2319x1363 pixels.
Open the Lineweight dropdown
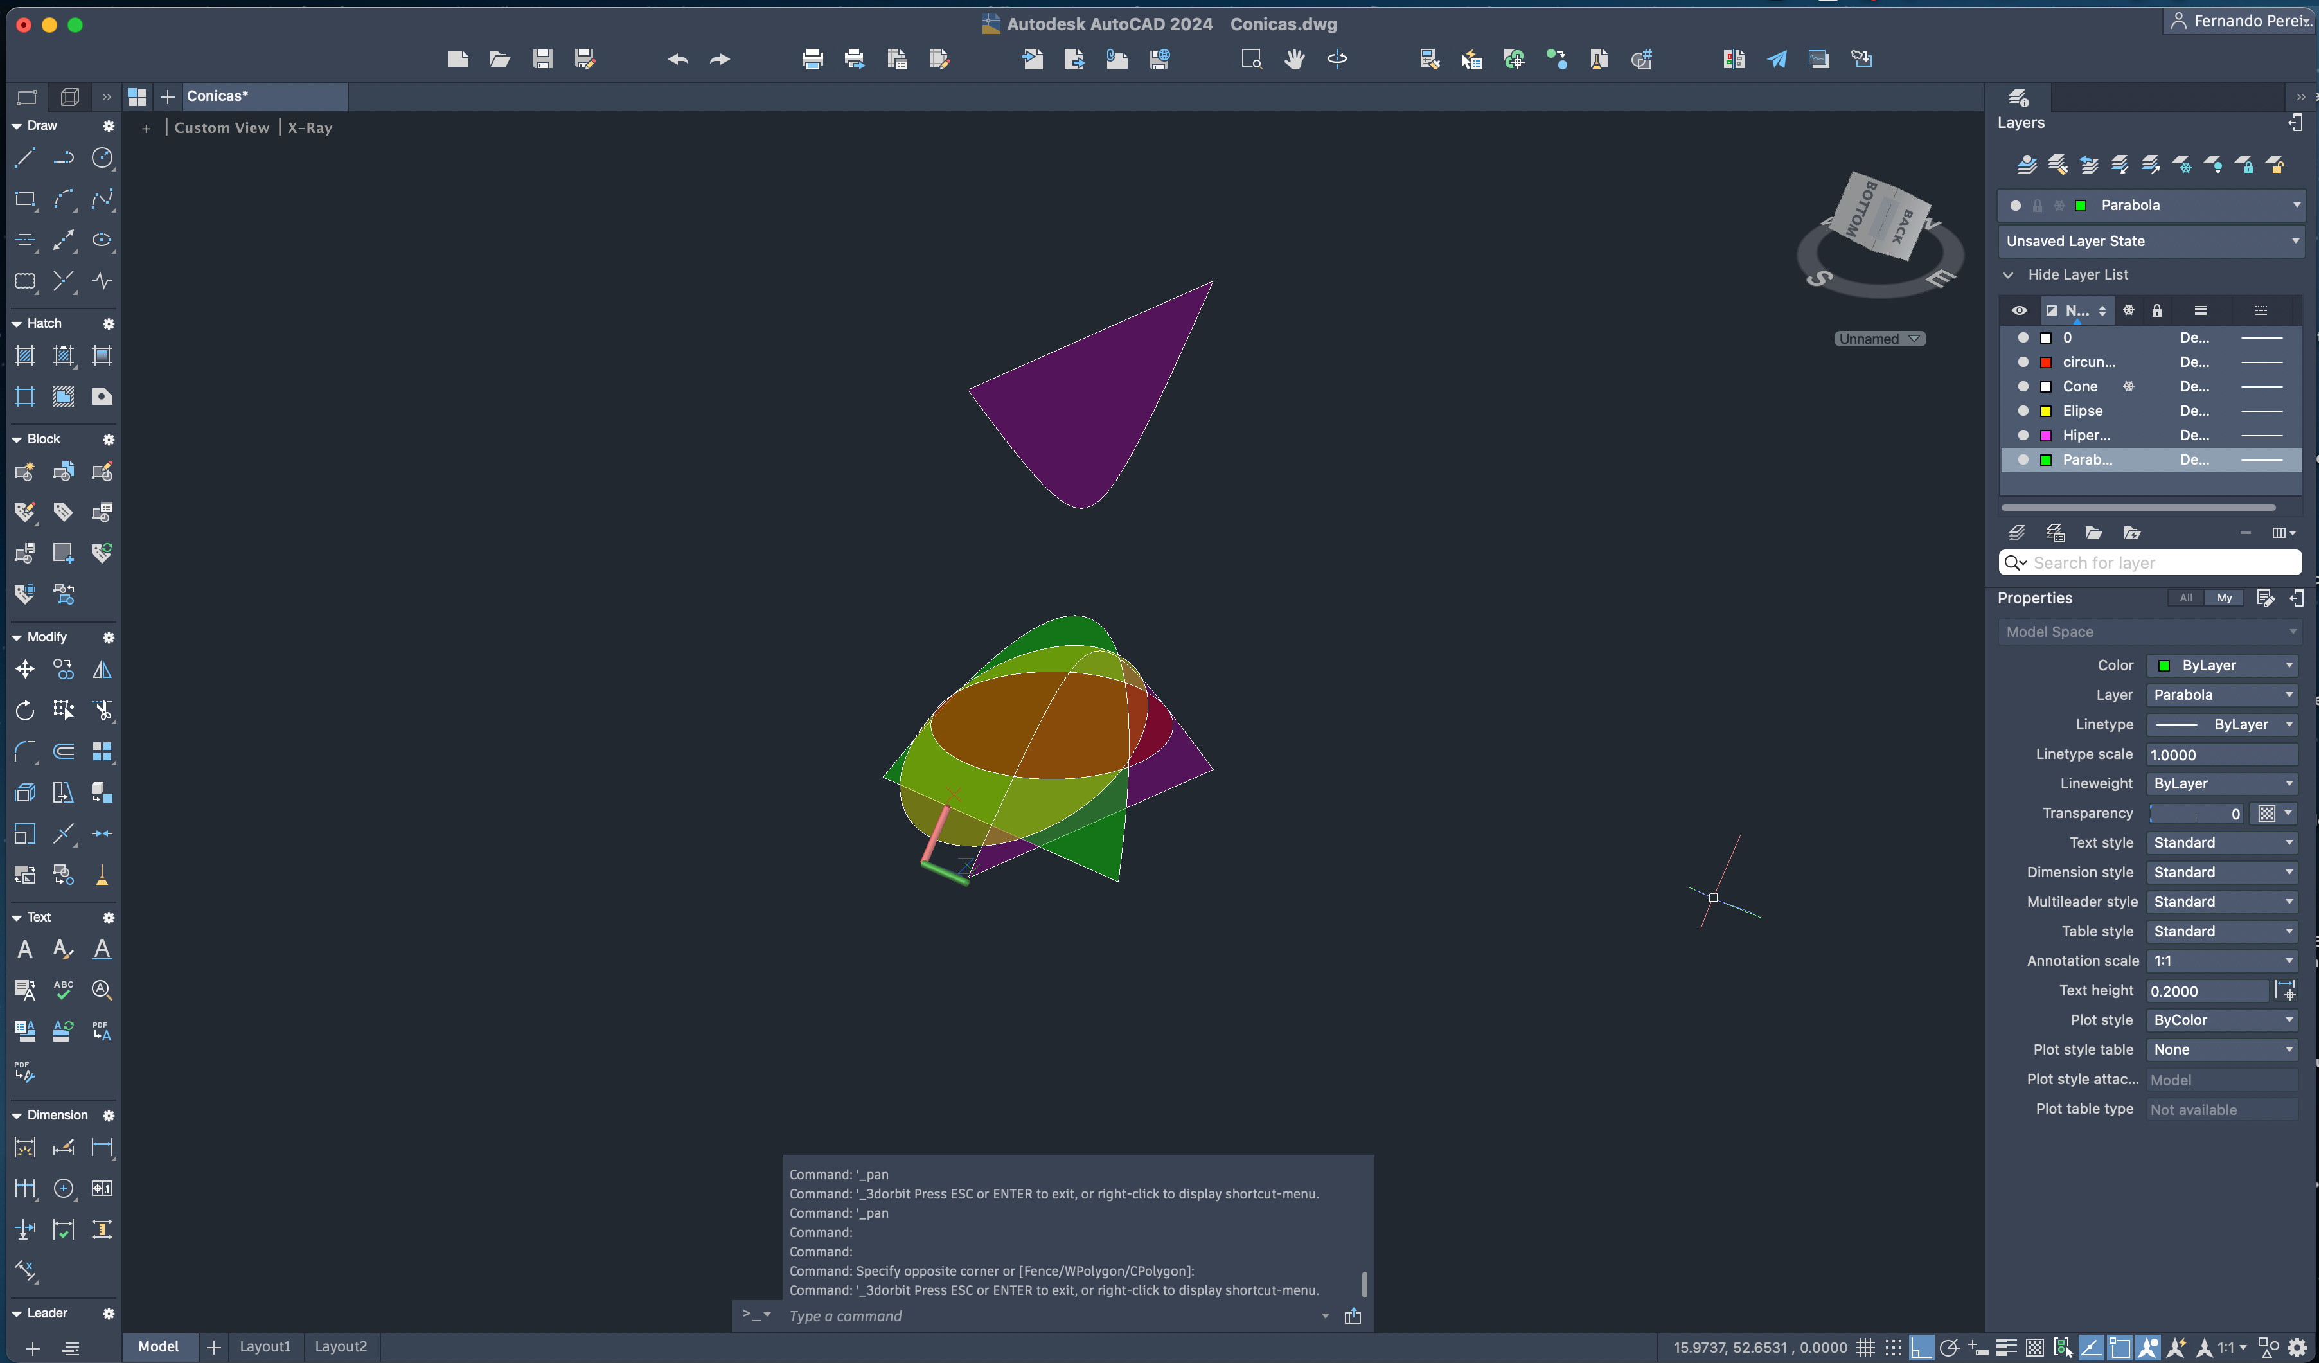tap(2221, 783)
